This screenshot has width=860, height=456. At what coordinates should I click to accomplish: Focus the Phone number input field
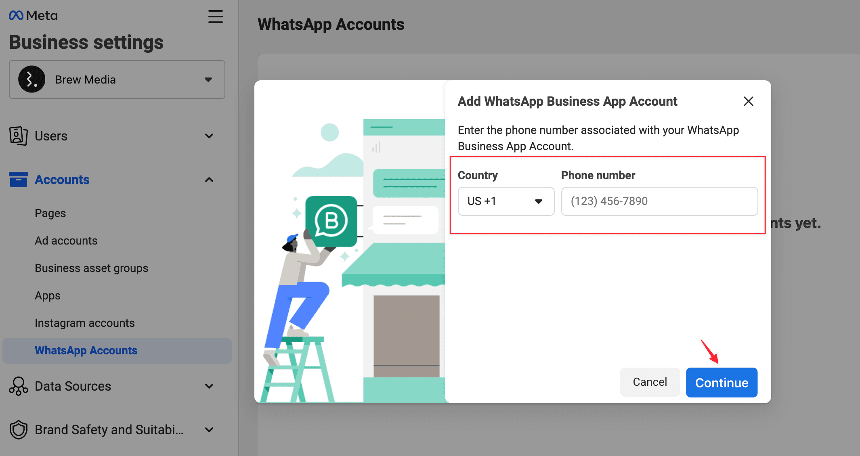click(x=659, y=201)
